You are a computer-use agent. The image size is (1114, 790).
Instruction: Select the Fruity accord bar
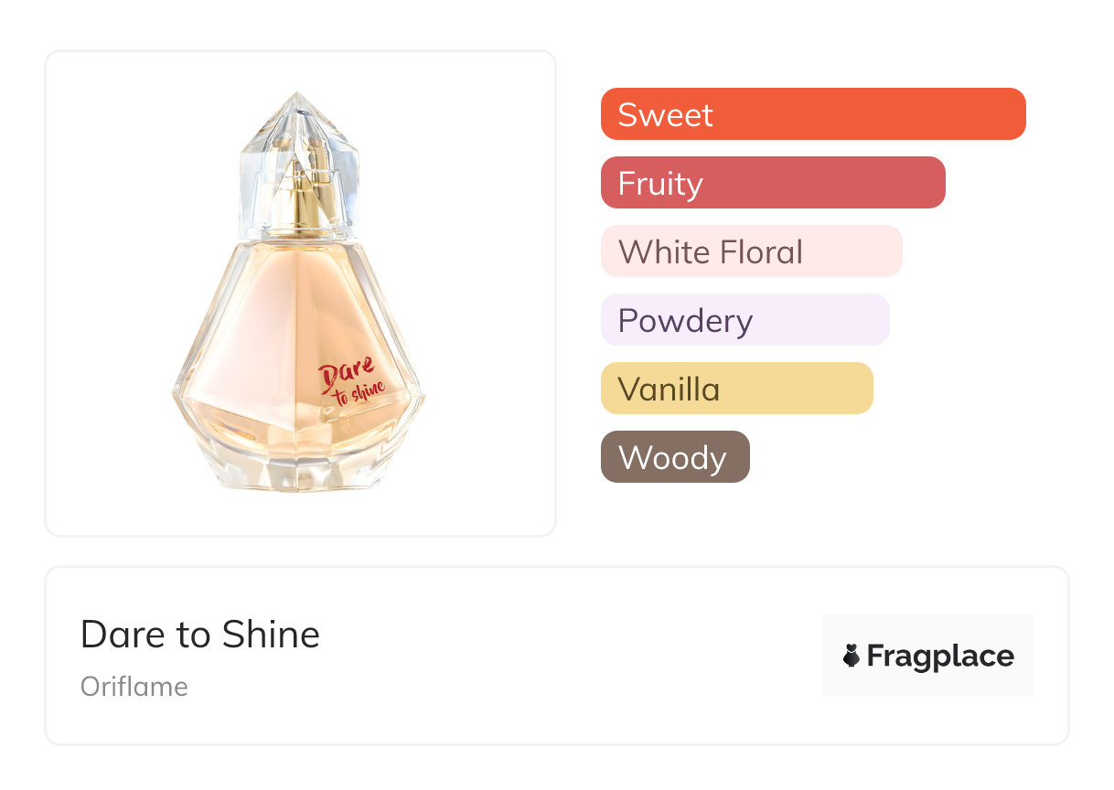click(773, 183)
